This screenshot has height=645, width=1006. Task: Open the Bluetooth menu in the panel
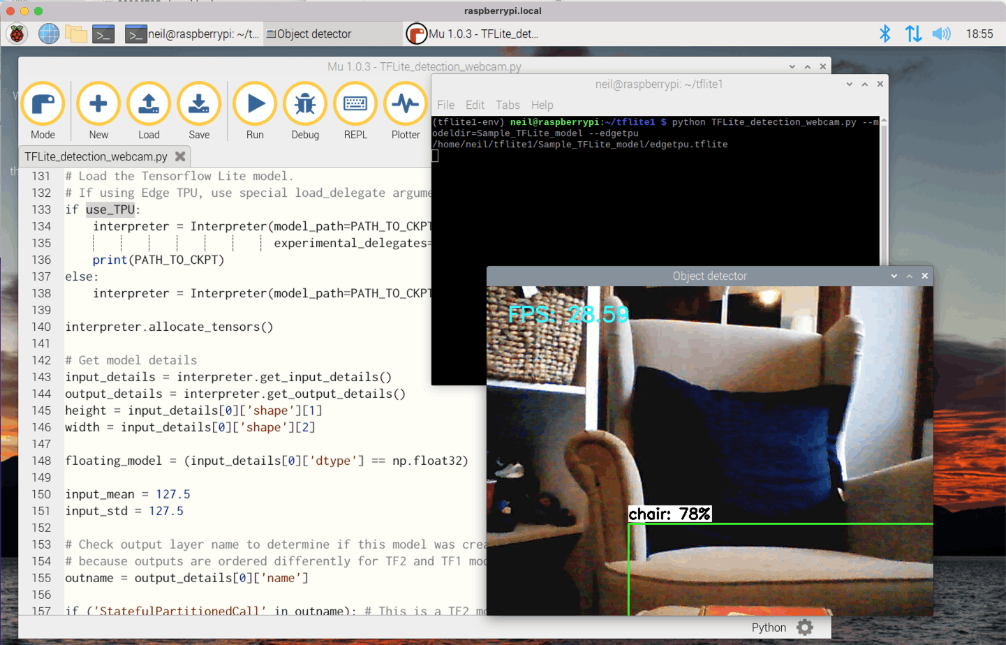(885, 34)
